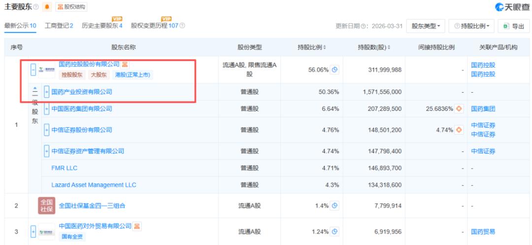This screenshot has width=532, height=245.
Task: Open the 历史主要股东 VIP tab
Action: pos(102,26)
